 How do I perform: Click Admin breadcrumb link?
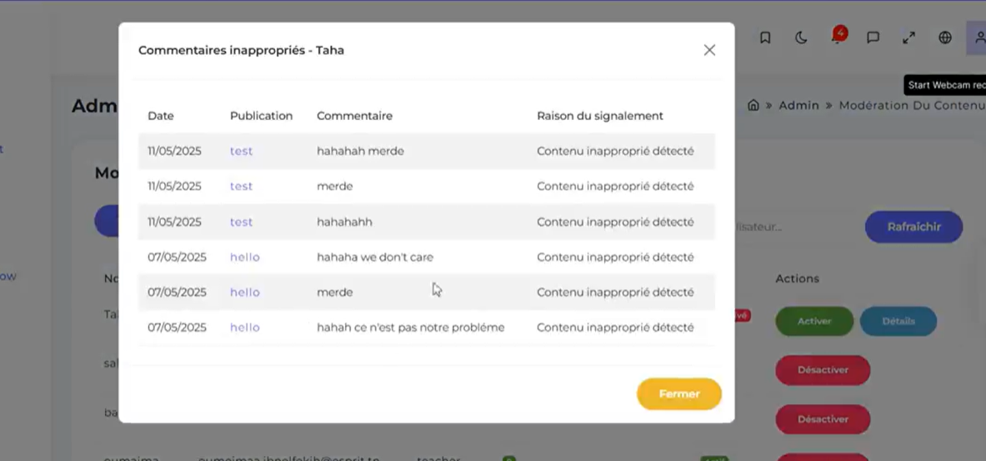798,105
